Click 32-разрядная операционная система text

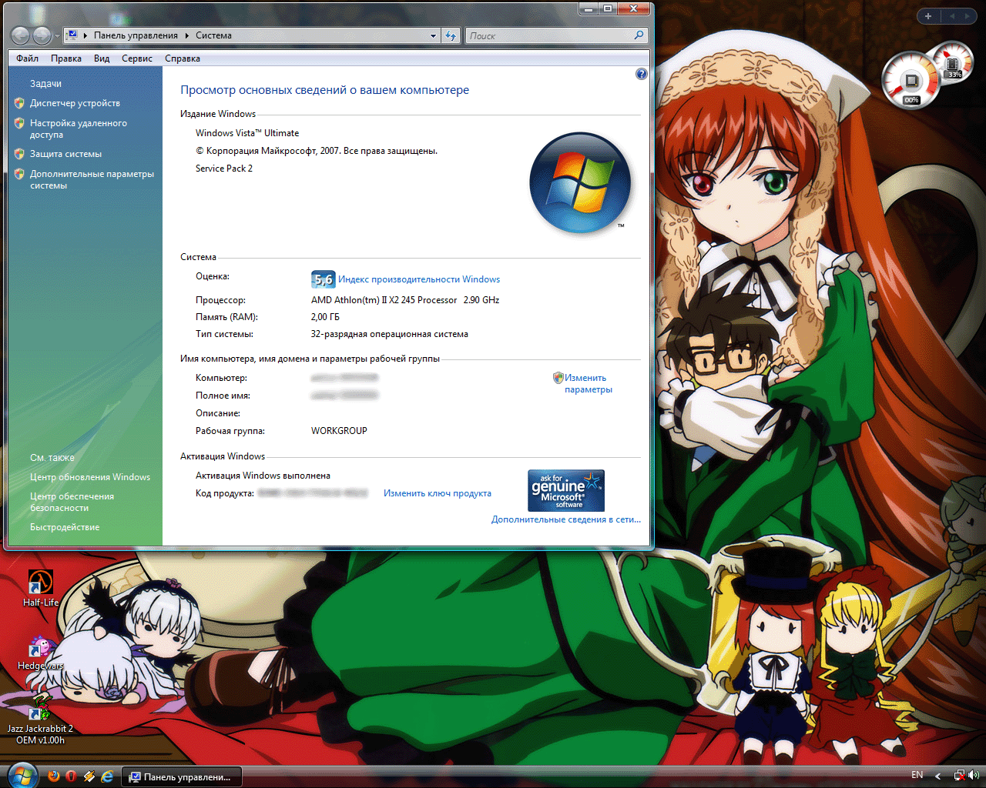(x=389, y=334)
